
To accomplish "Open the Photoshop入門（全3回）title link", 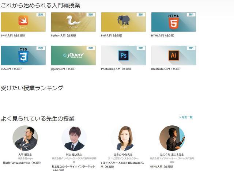I will click(x=116, y=69).
